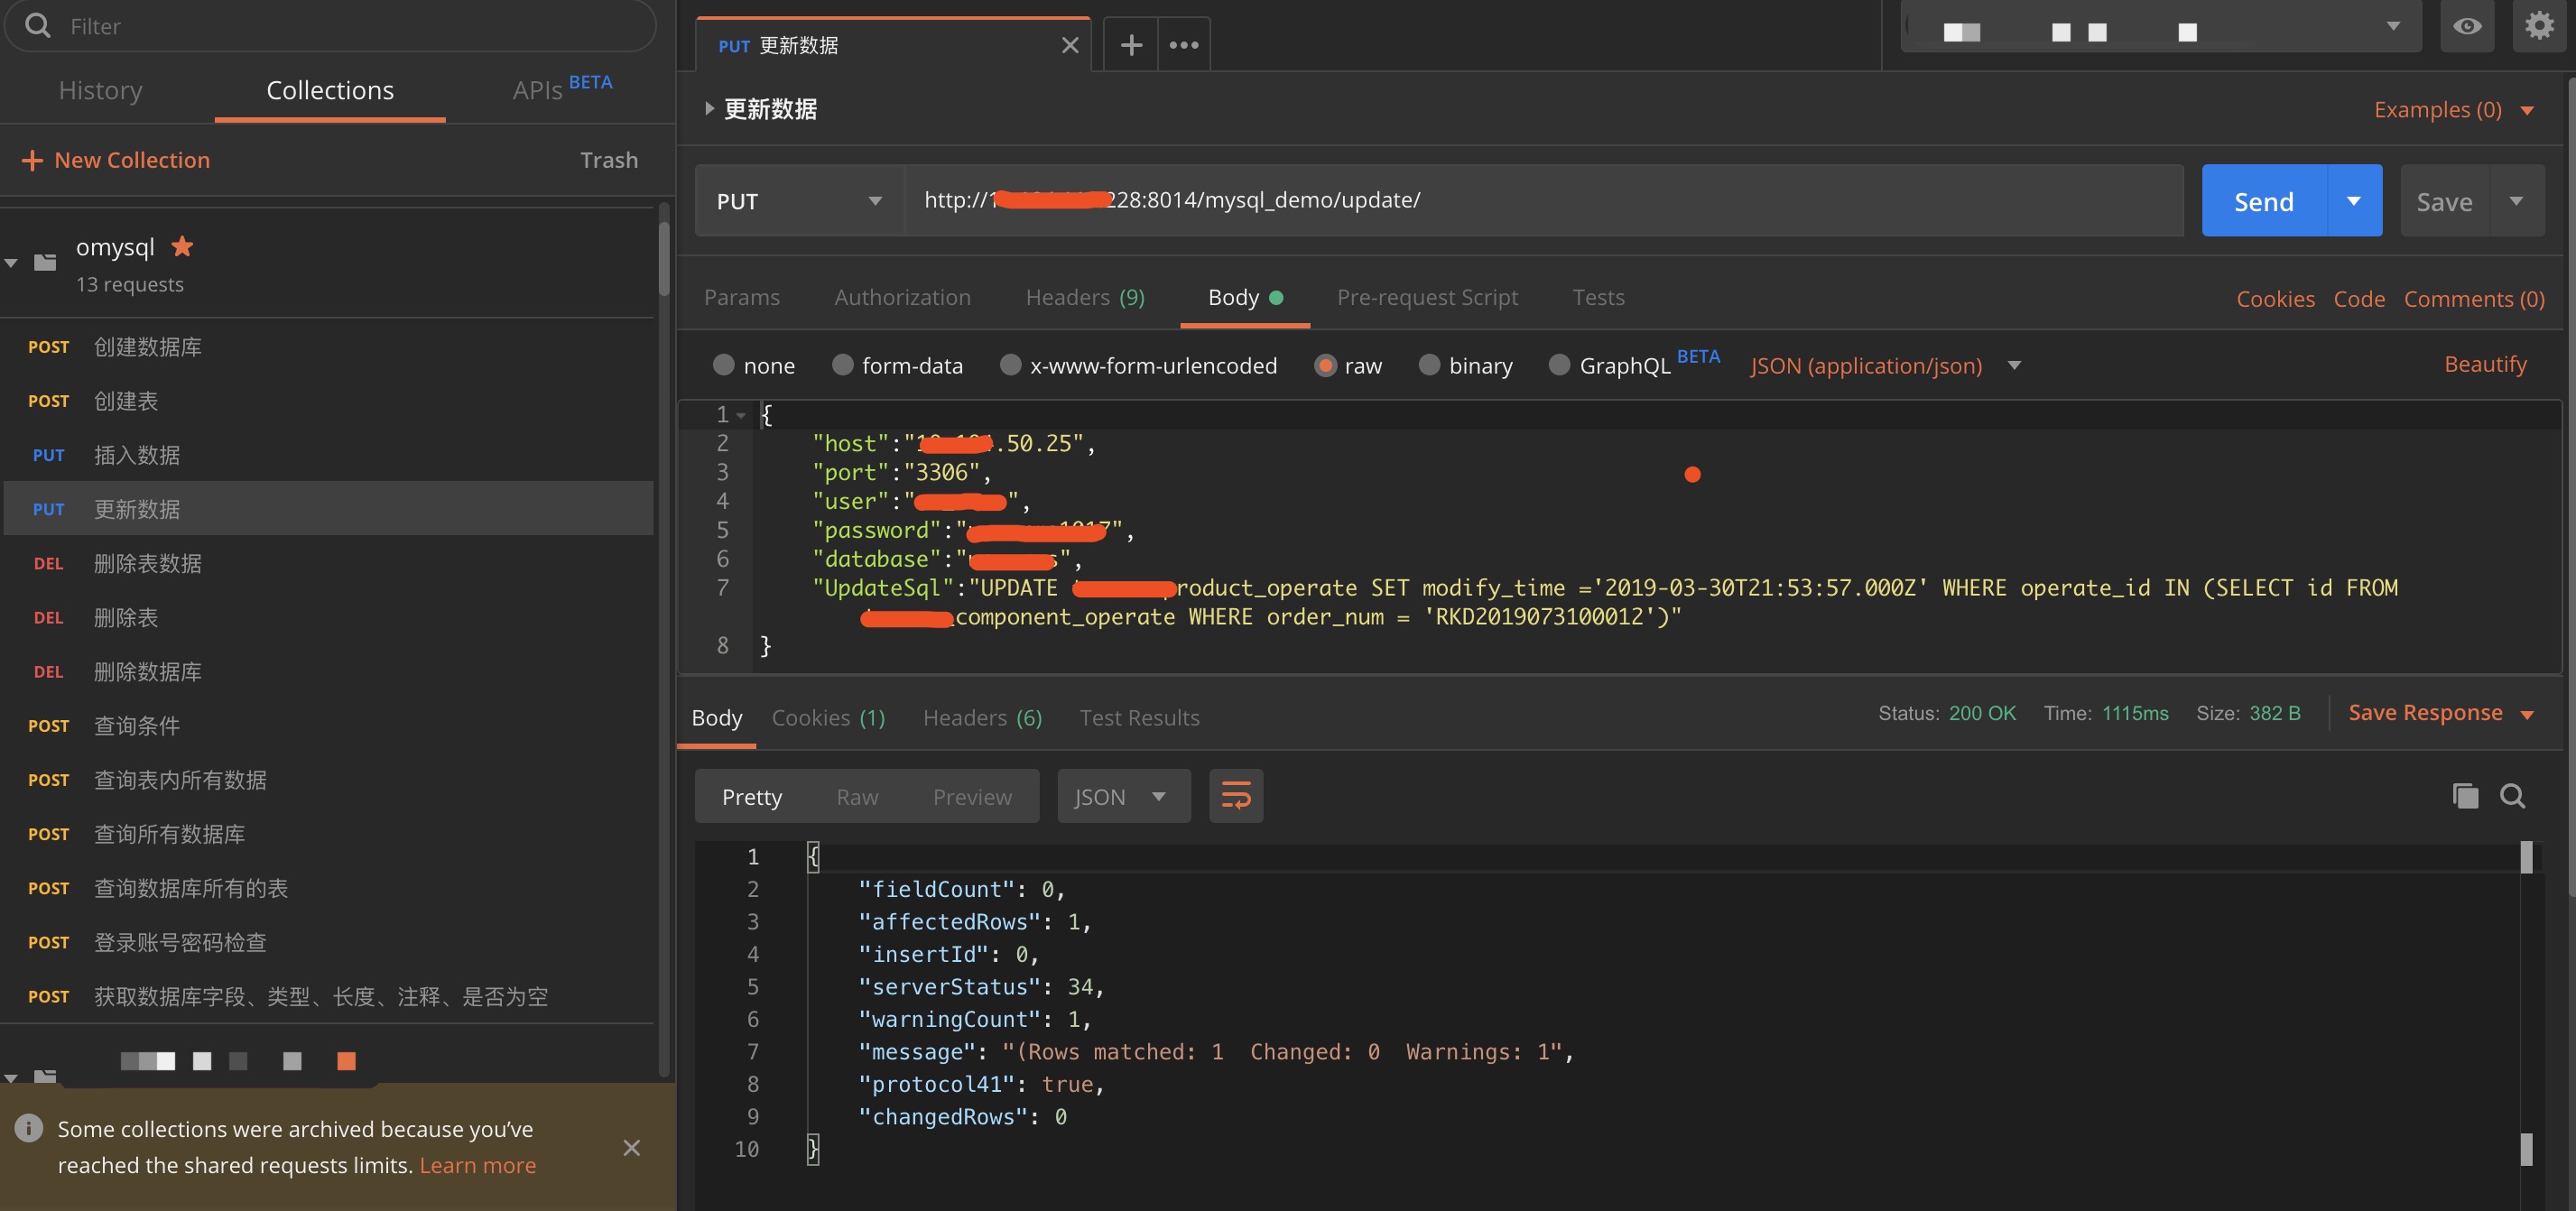Viewport: 2576px width, 1211px height.
Task: Switch response view to Raw
Action: click(x=857, y=796)
